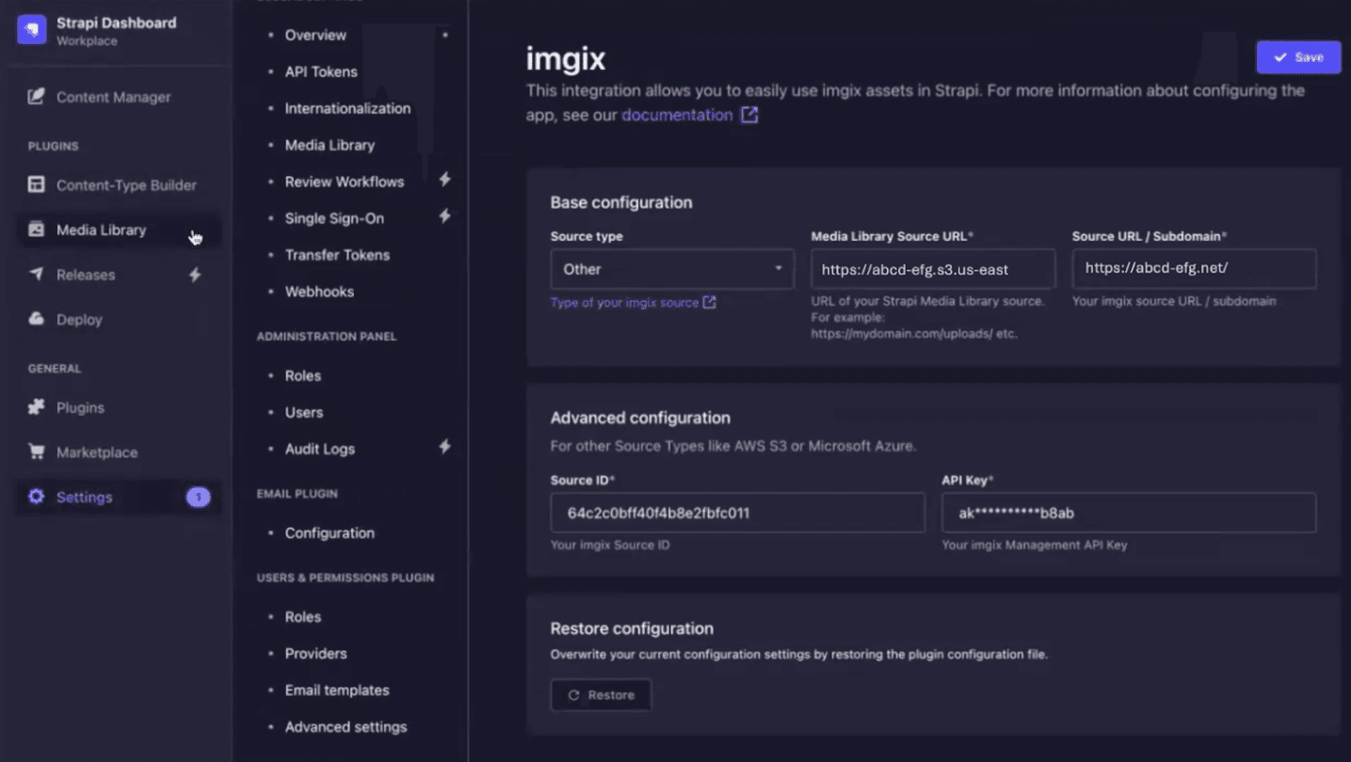Open the Media Library sidebar item

pyautogui.click(x=119, y=230)
